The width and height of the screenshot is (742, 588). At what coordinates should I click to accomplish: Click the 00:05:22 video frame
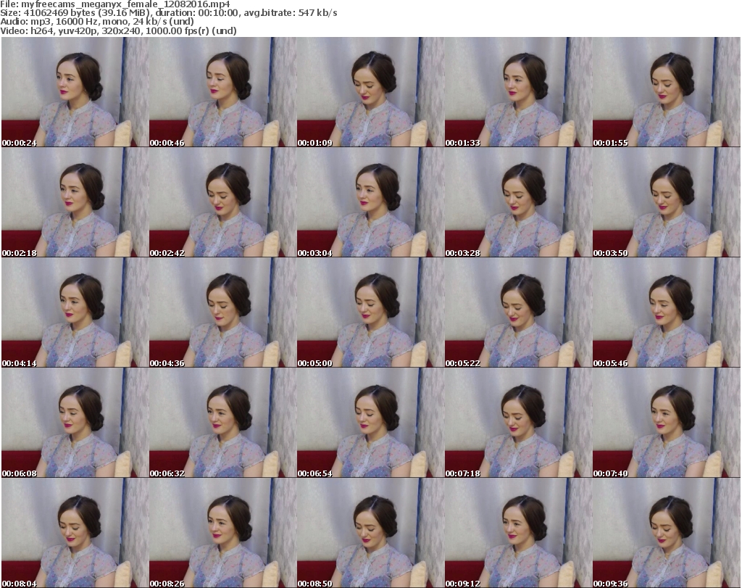coord(518,312)
